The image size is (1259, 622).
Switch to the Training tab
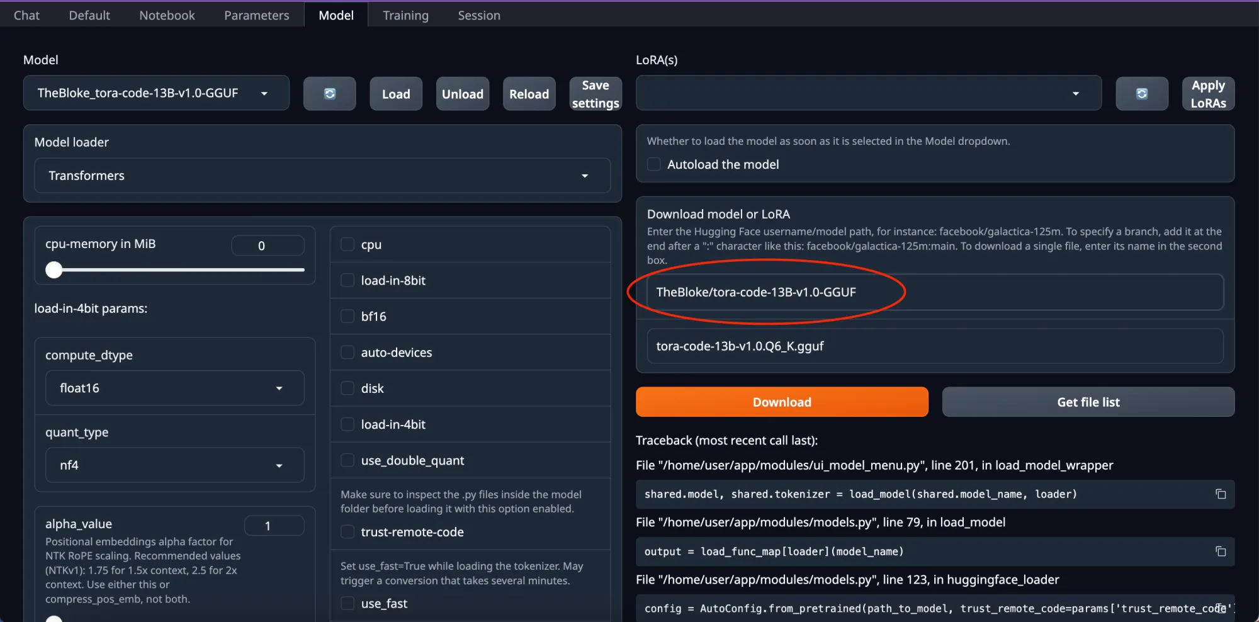click(405, 14)
